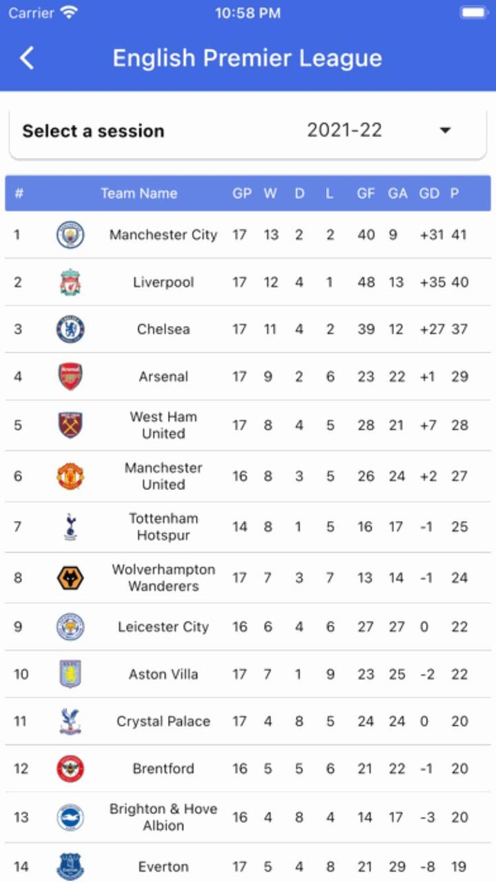Click the Chelsea club crest

[70, 329]
